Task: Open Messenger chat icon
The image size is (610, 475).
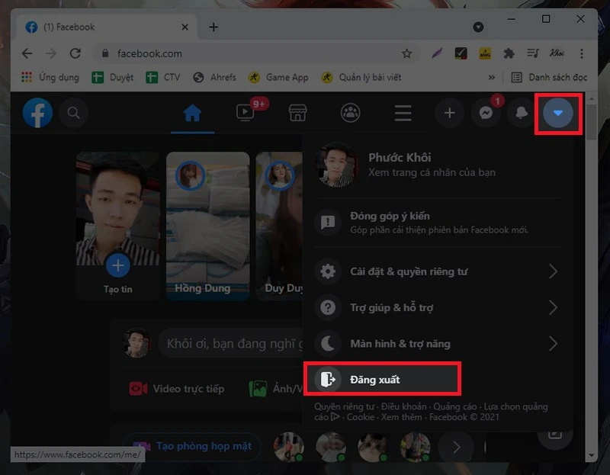Action: pos(485,114)
